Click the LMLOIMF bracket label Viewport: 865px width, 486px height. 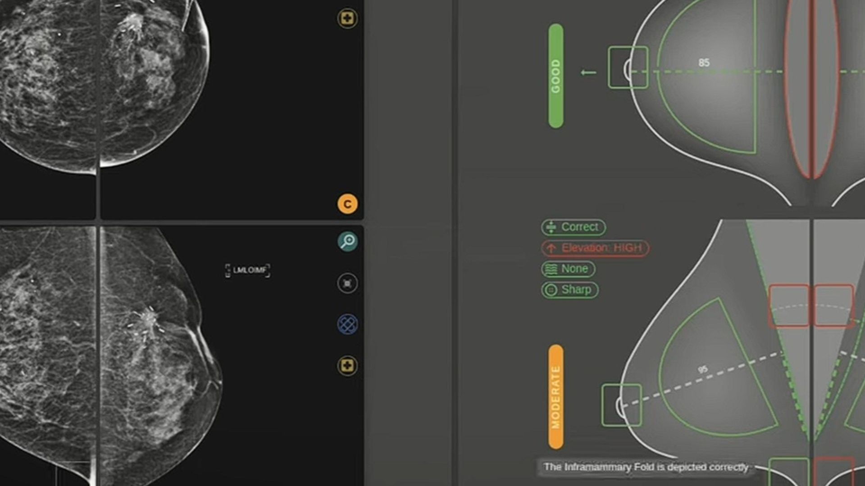(248, 270)
